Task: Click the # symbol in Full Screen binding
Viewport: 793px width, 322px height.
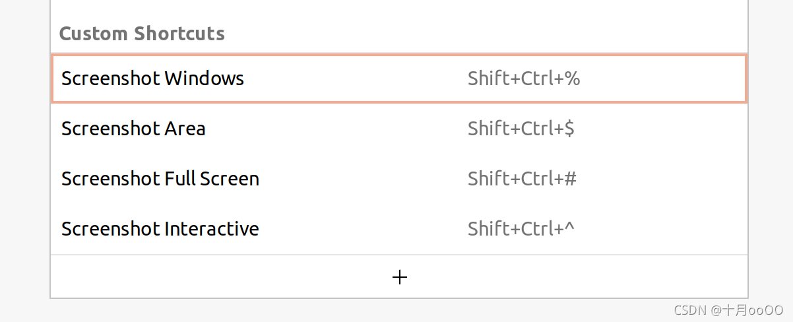Action: (x=571, y=179)
